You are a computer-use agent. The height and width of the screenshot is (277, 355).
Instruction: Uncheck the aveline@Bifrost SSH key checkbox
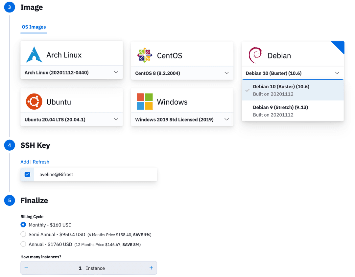[27, 175]
